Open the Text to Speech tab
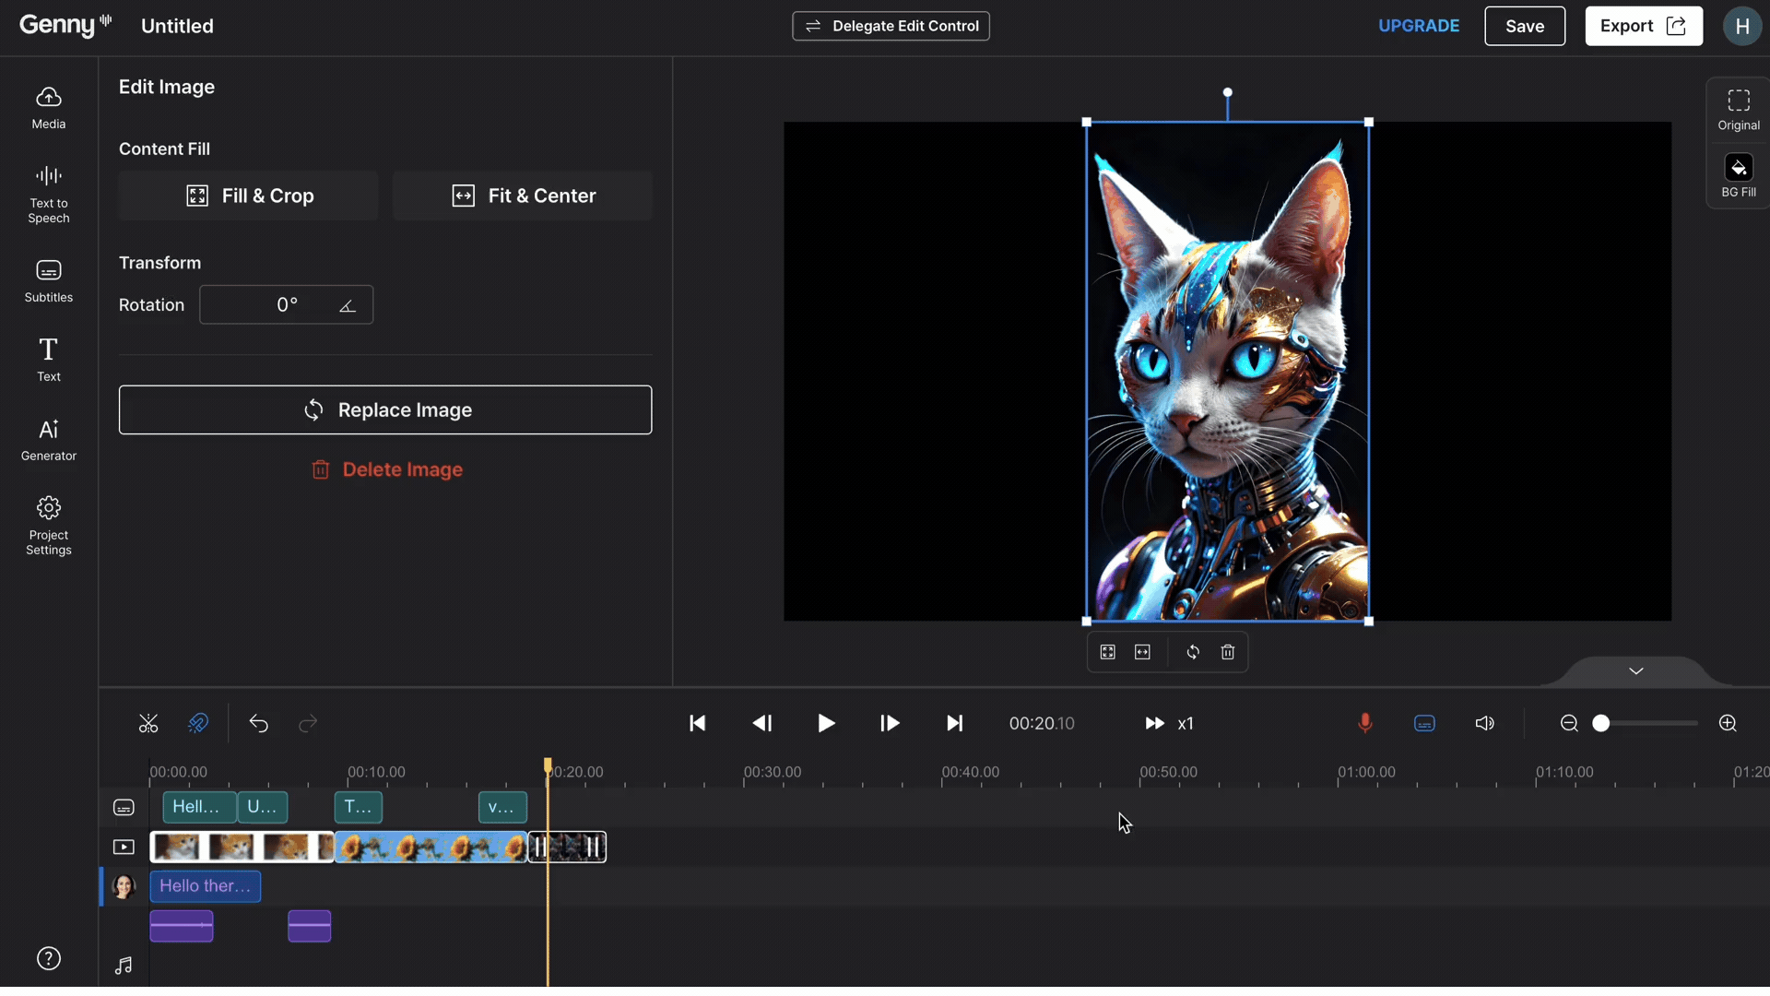Image resolution: width=1770 pixels, height=996 pixels. 49,194
